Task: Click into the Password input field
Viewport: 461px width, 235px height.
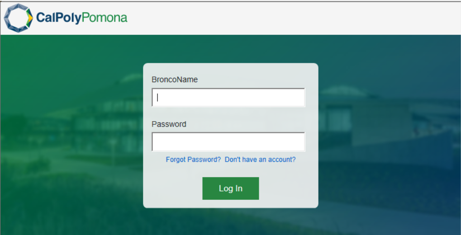Action: [228, 142]
